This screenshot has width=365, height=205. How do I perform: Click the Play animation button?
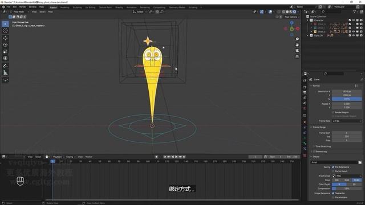pyautogui.click(x=176, y=157)
